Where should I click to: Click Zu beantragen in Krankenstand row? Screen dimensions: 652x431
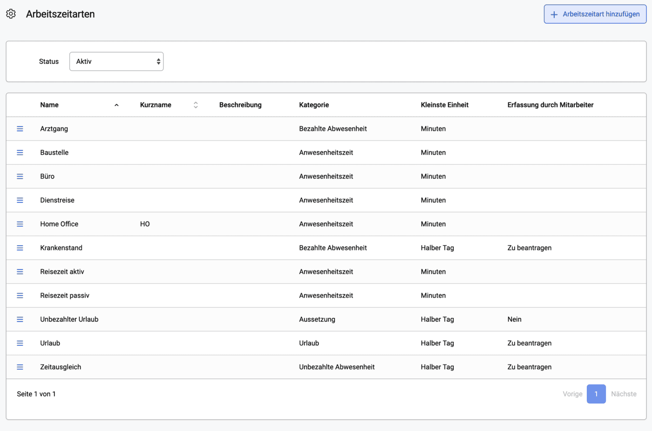tap(530, 248)
